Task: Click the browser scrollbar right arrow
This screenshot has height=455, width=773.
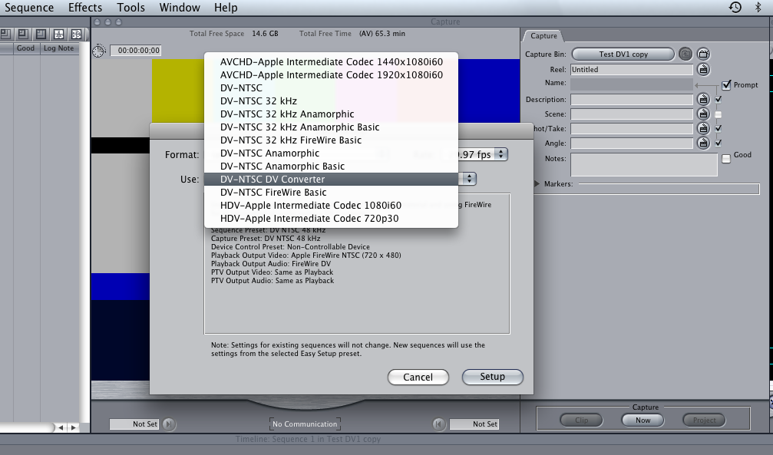Action: coord(74,427)
